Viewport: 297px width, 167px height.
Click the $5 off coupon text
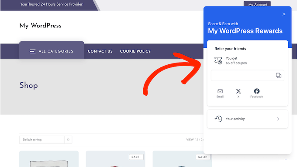tap(236, 63)
